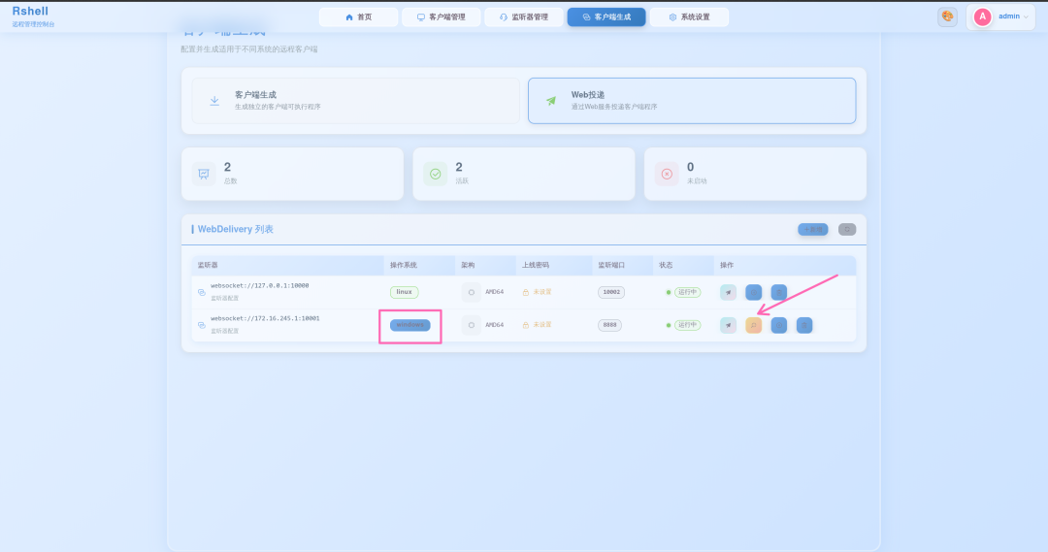Click first blue action icon in linux row

[753, 292]
